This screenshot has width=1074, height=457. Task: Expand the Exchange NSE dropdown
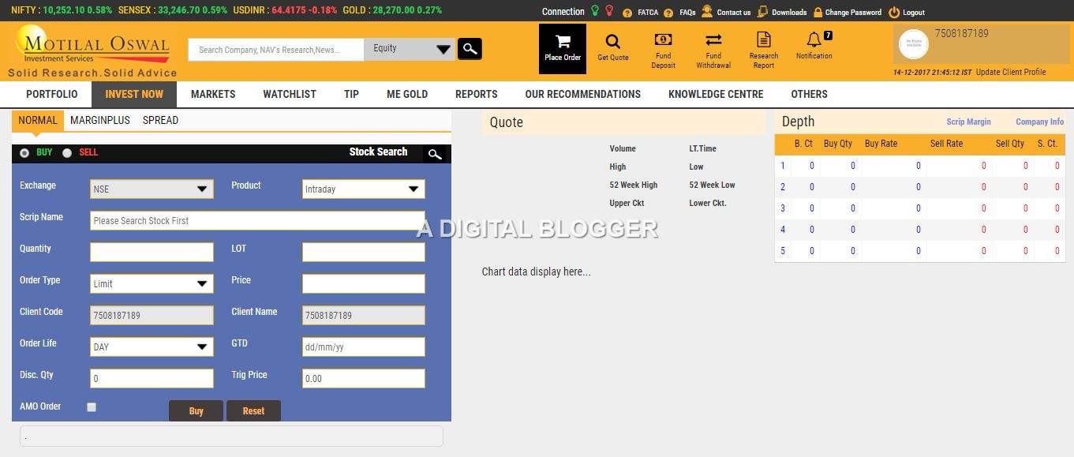tap(152, 189)
